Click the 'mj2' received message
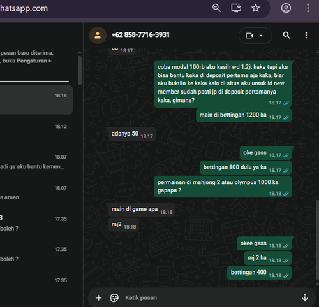Screen dimensions: 319x307 [x=124, y=225]
